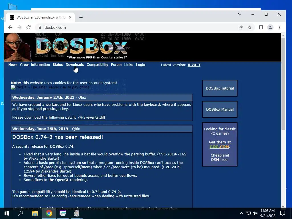Image resolution: width=292 pixels, height=219 pixels.
Task: Open the Windows Start menu
Action: [7, 213]
